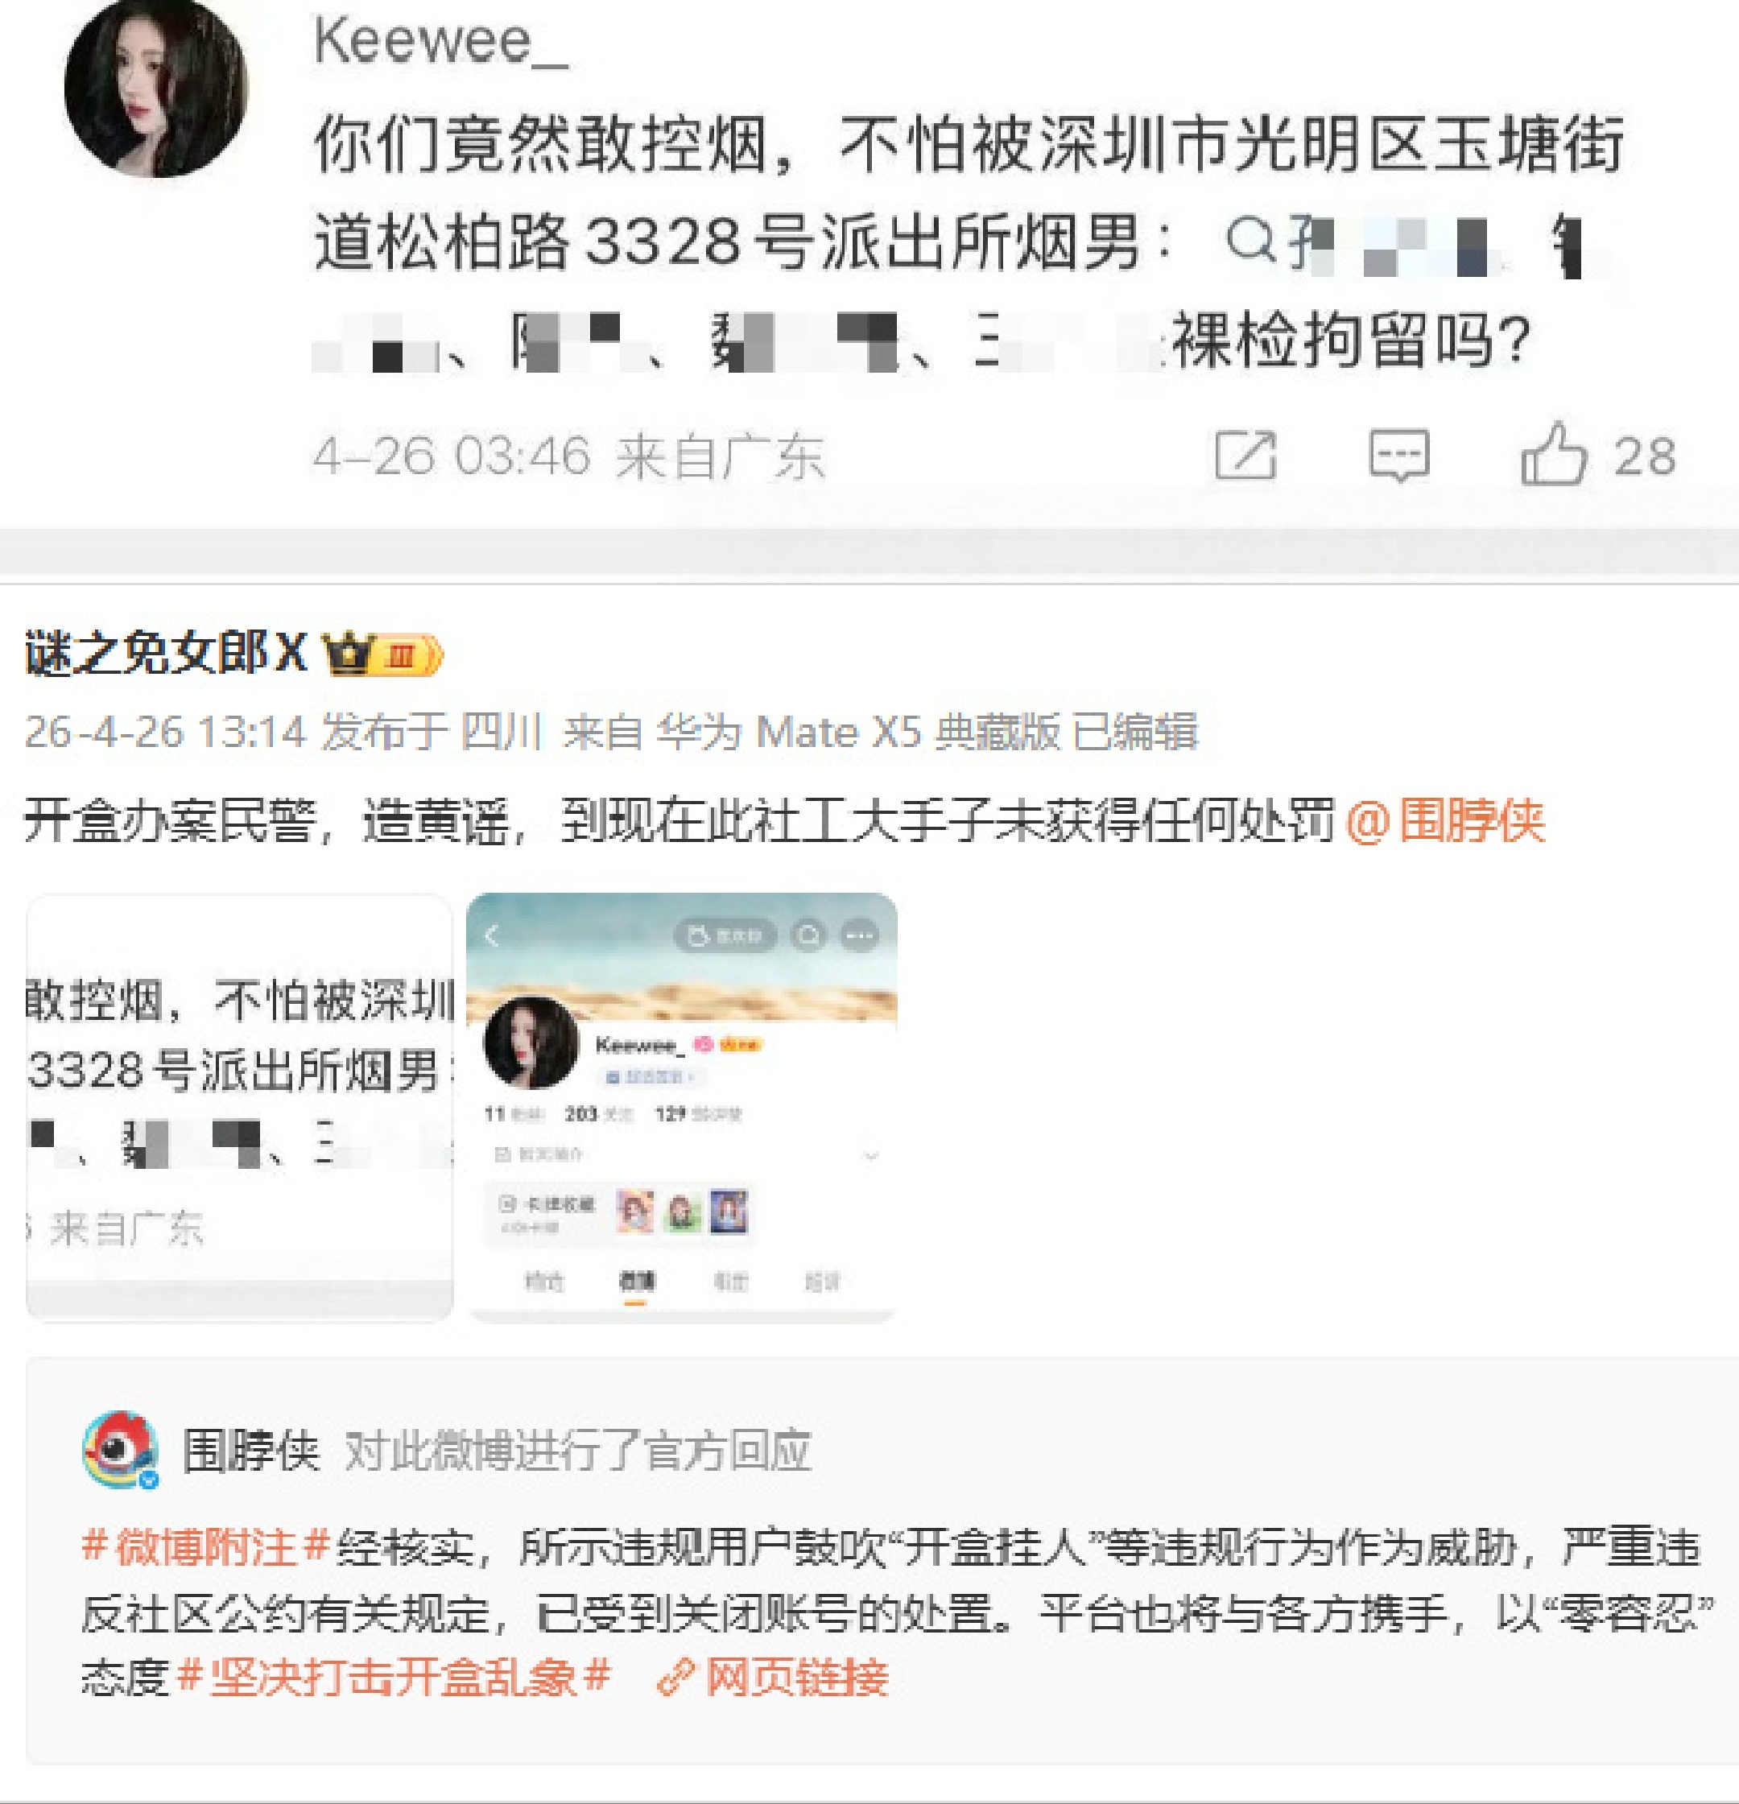
Task: Open 谜之兔女郎X profile name
Action: [x=166, y=654]
